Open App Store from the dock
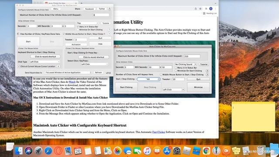The image size is (279, 157). point(167,151)
